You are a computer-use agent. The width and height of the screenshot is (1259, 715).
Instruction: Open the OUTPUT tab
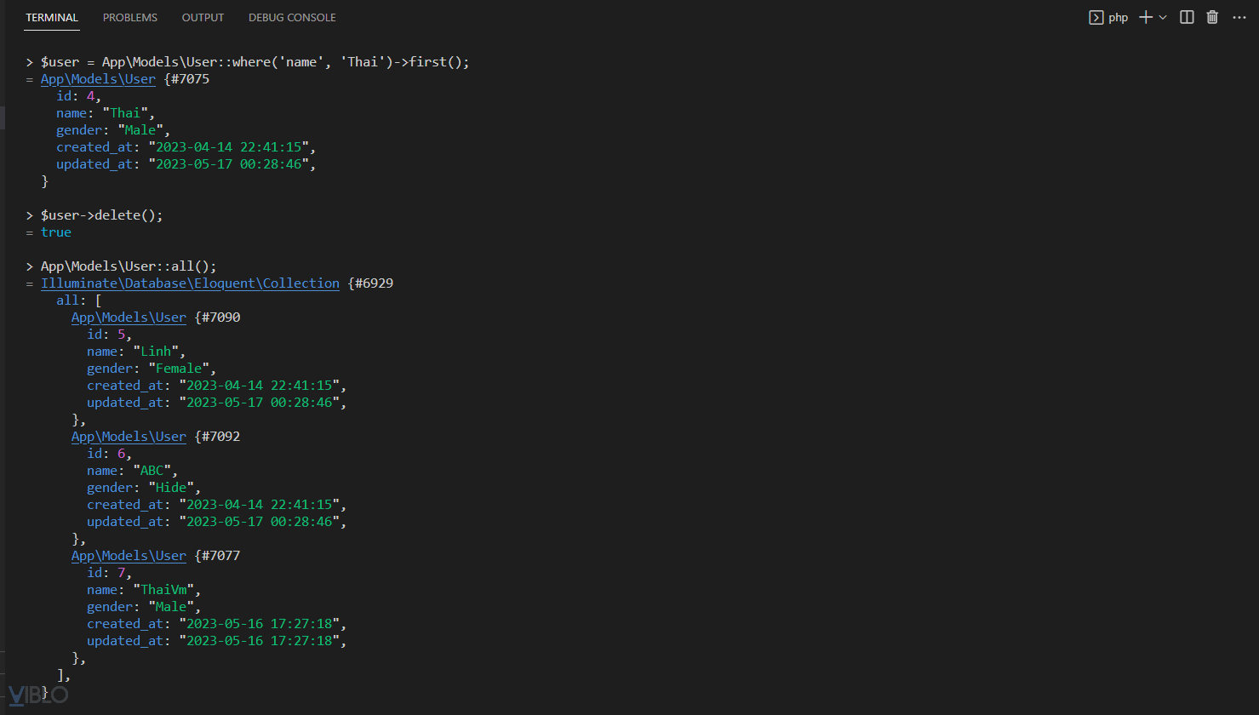point(203,17)
